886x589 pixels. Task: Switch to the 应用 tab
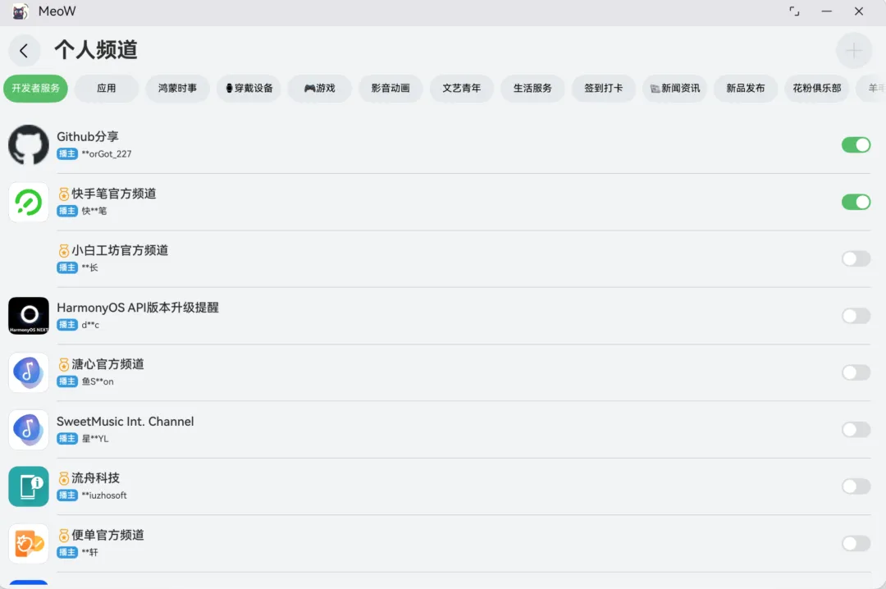[106, 88]
